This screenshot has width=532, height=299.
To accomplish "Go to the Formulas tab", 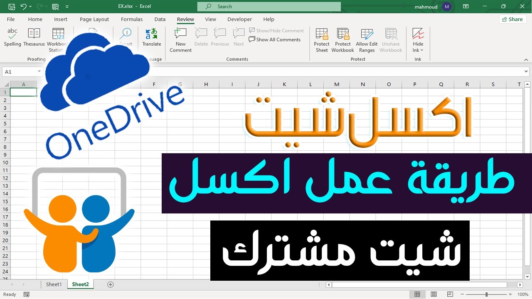I will 132,19.
